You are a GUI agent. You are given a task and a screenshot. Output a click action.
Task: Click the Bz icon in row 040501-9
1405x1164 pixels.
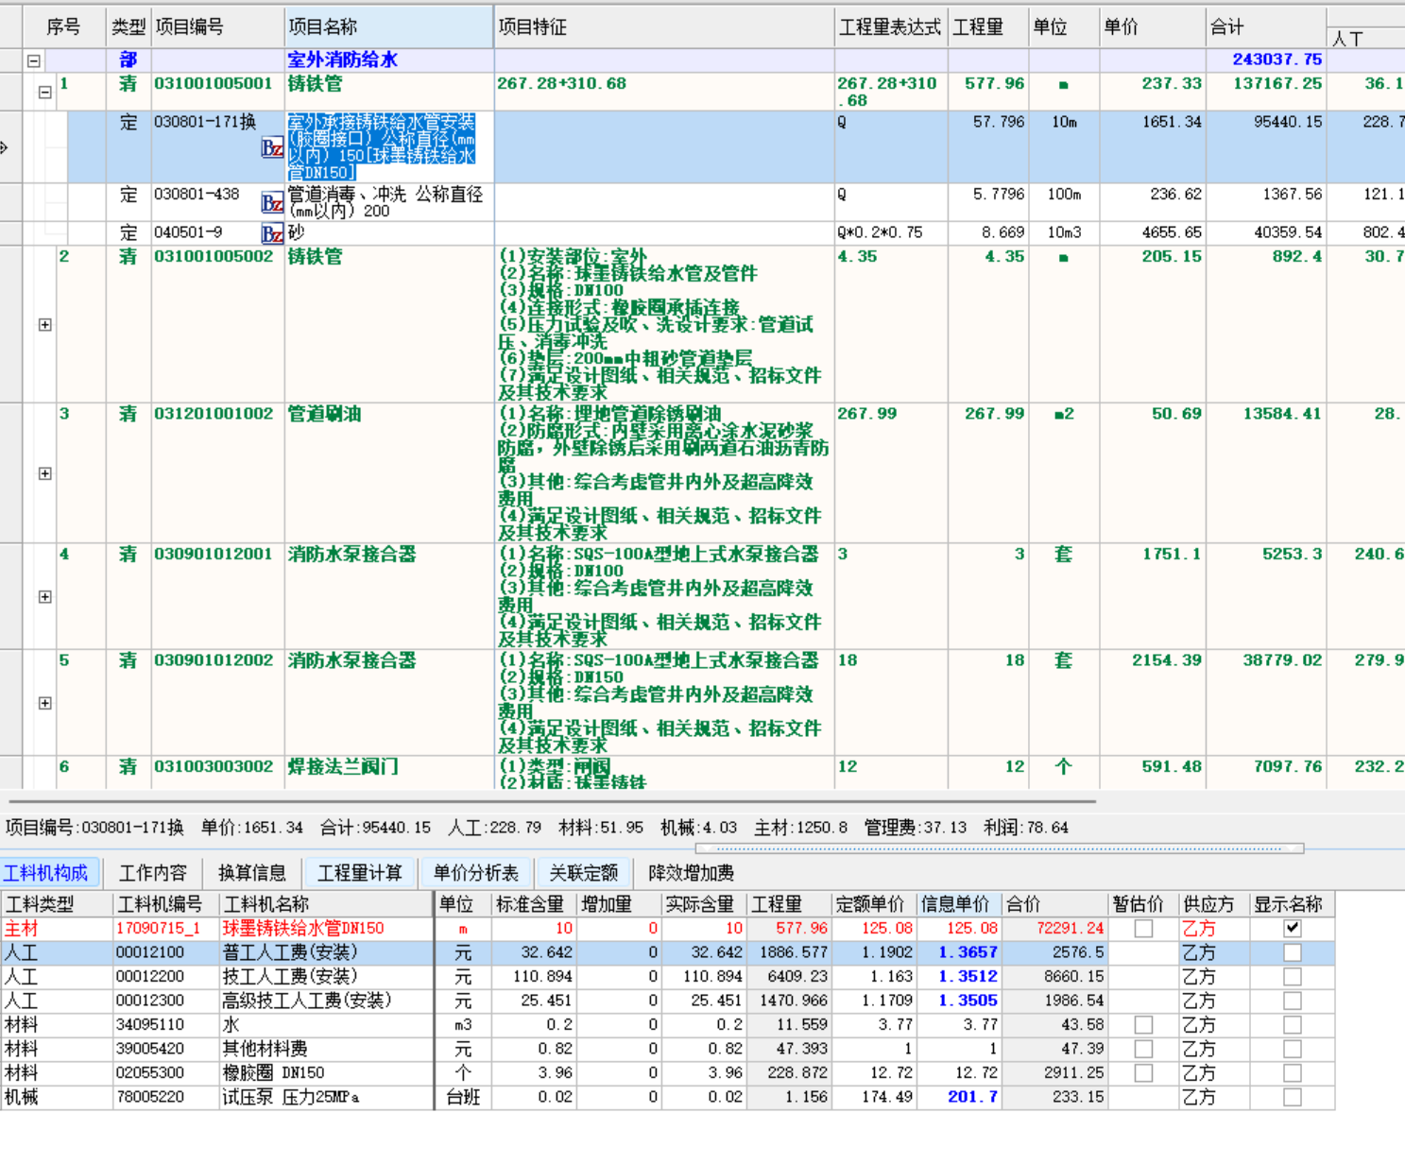tap(272, 233)
